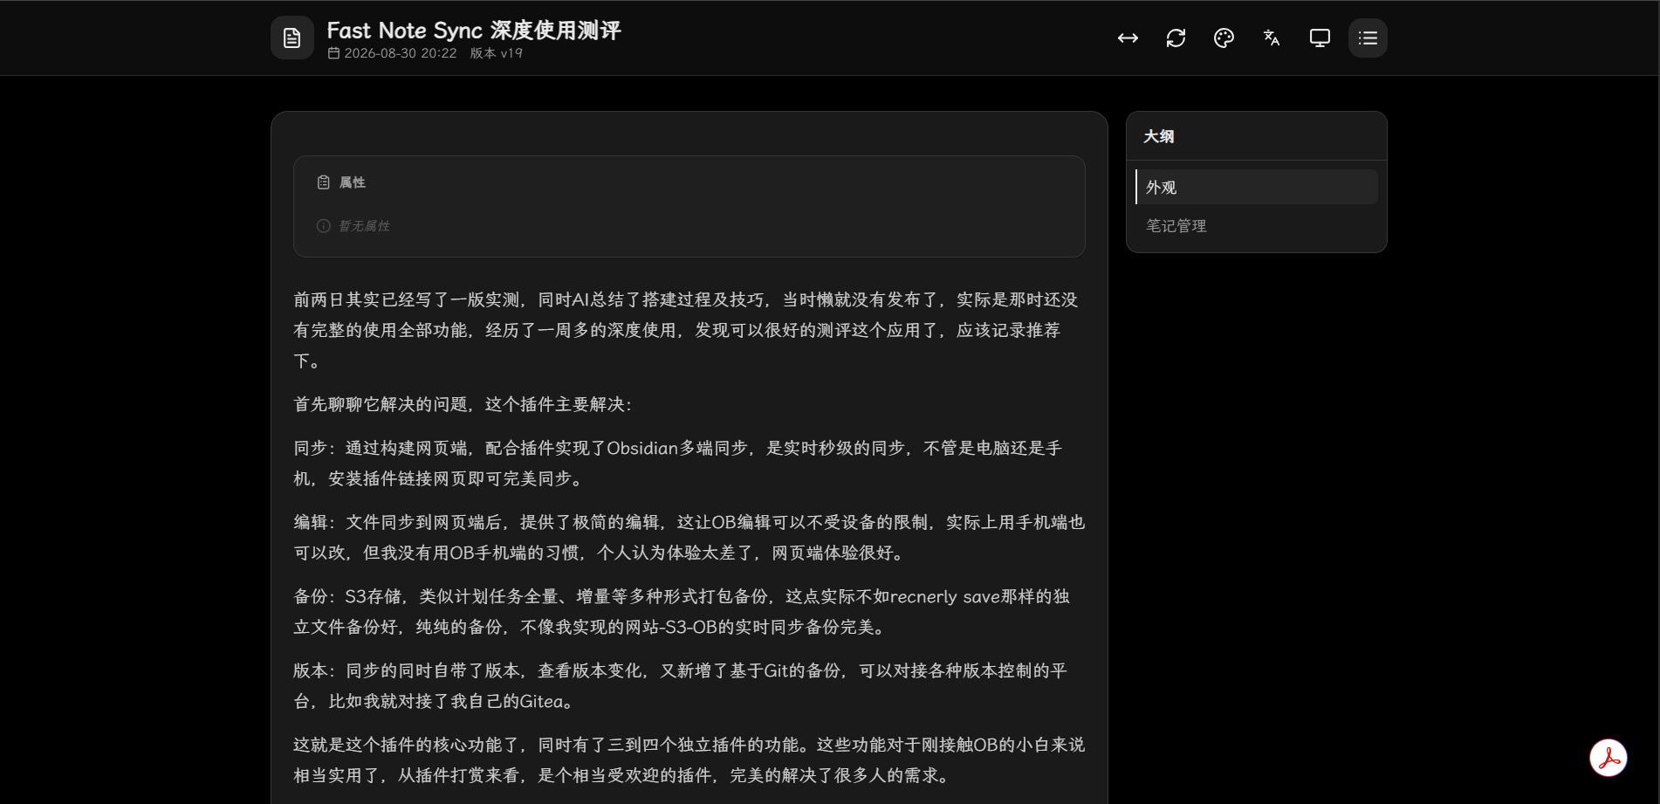Toggle the outline list icon
This screenshot has height=804, width=1660.
pyautogui.click(x=1368, y=38)
